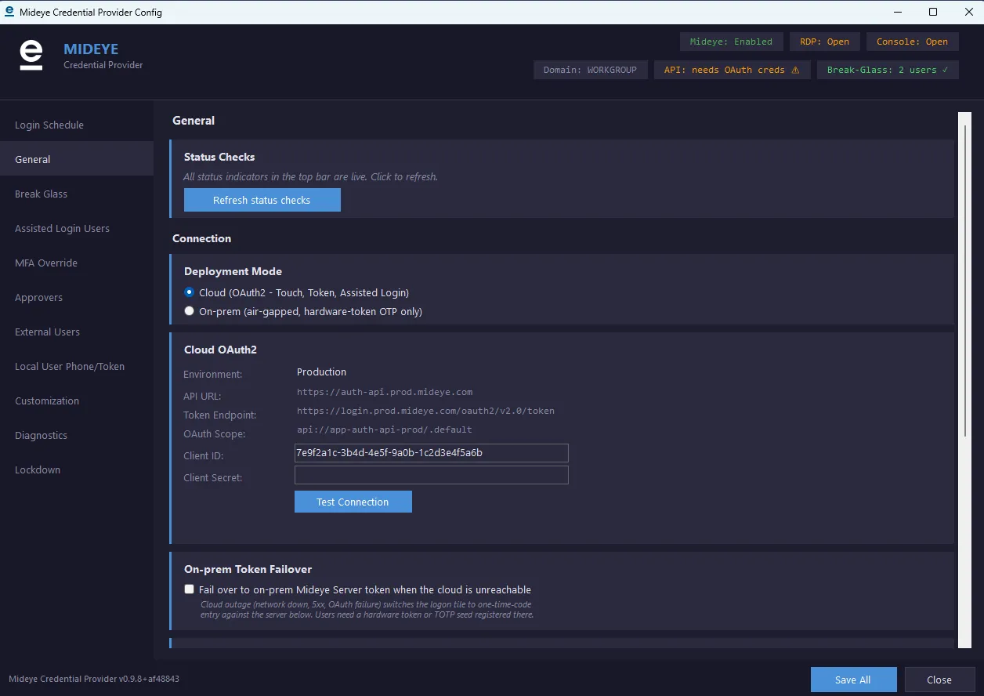Click the Test Connection button

(353, 502)
